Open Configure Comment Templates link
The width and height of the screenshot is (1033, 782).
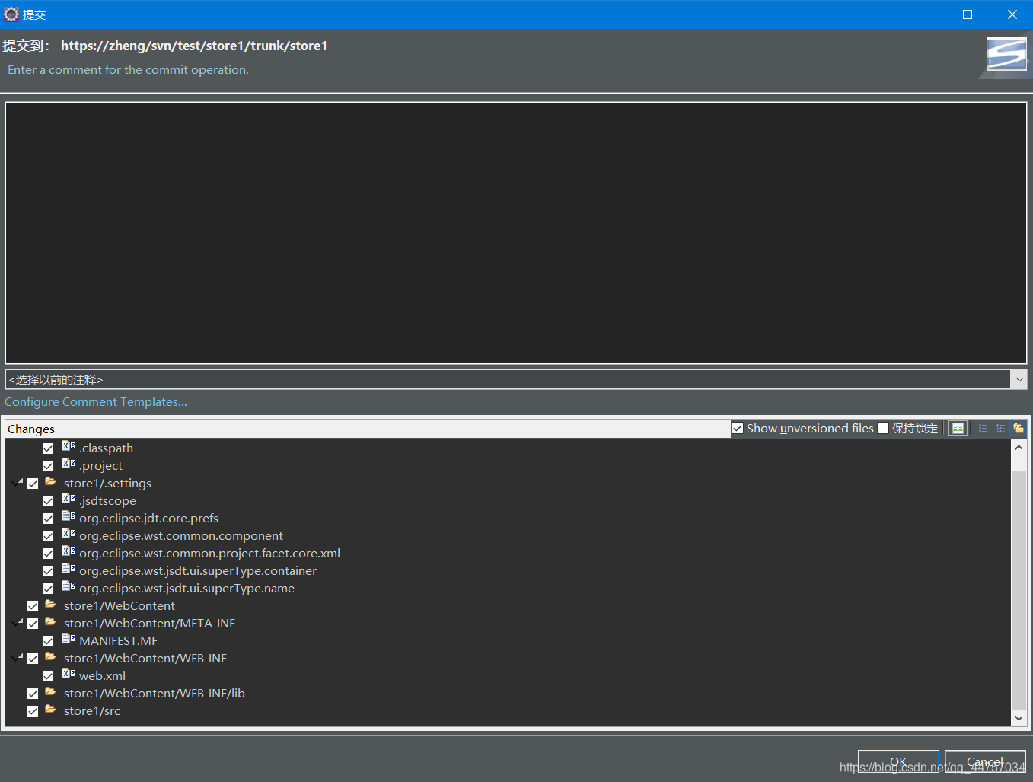[96, 402]
